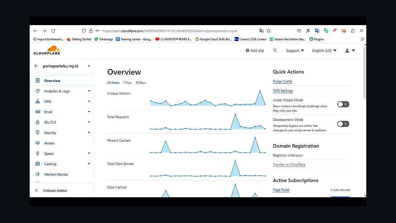Viewport: 396px width, 223px height.
Task: Expand the Analytics & Logs submenu arrow
Action: click(89, 91)
